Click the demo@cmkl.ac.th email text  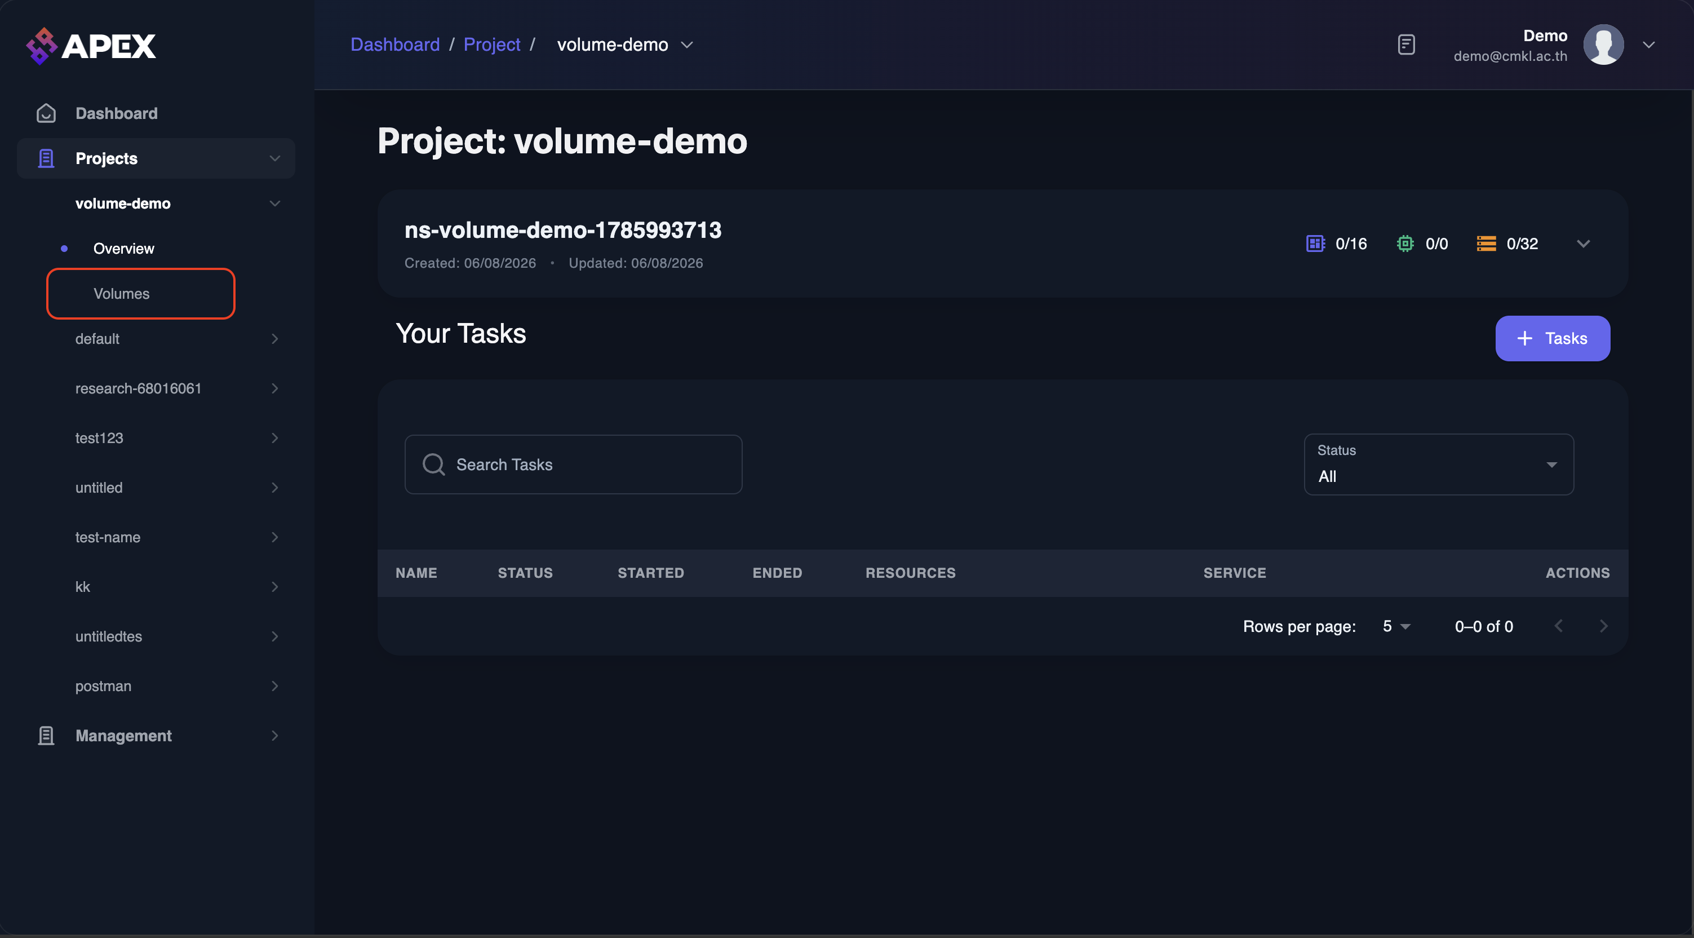(x=1510, y=56)
